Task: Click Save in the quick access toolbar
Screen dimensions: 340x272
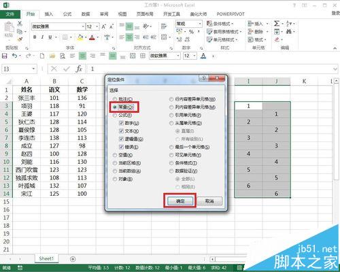Action: [x=5, y=56]
